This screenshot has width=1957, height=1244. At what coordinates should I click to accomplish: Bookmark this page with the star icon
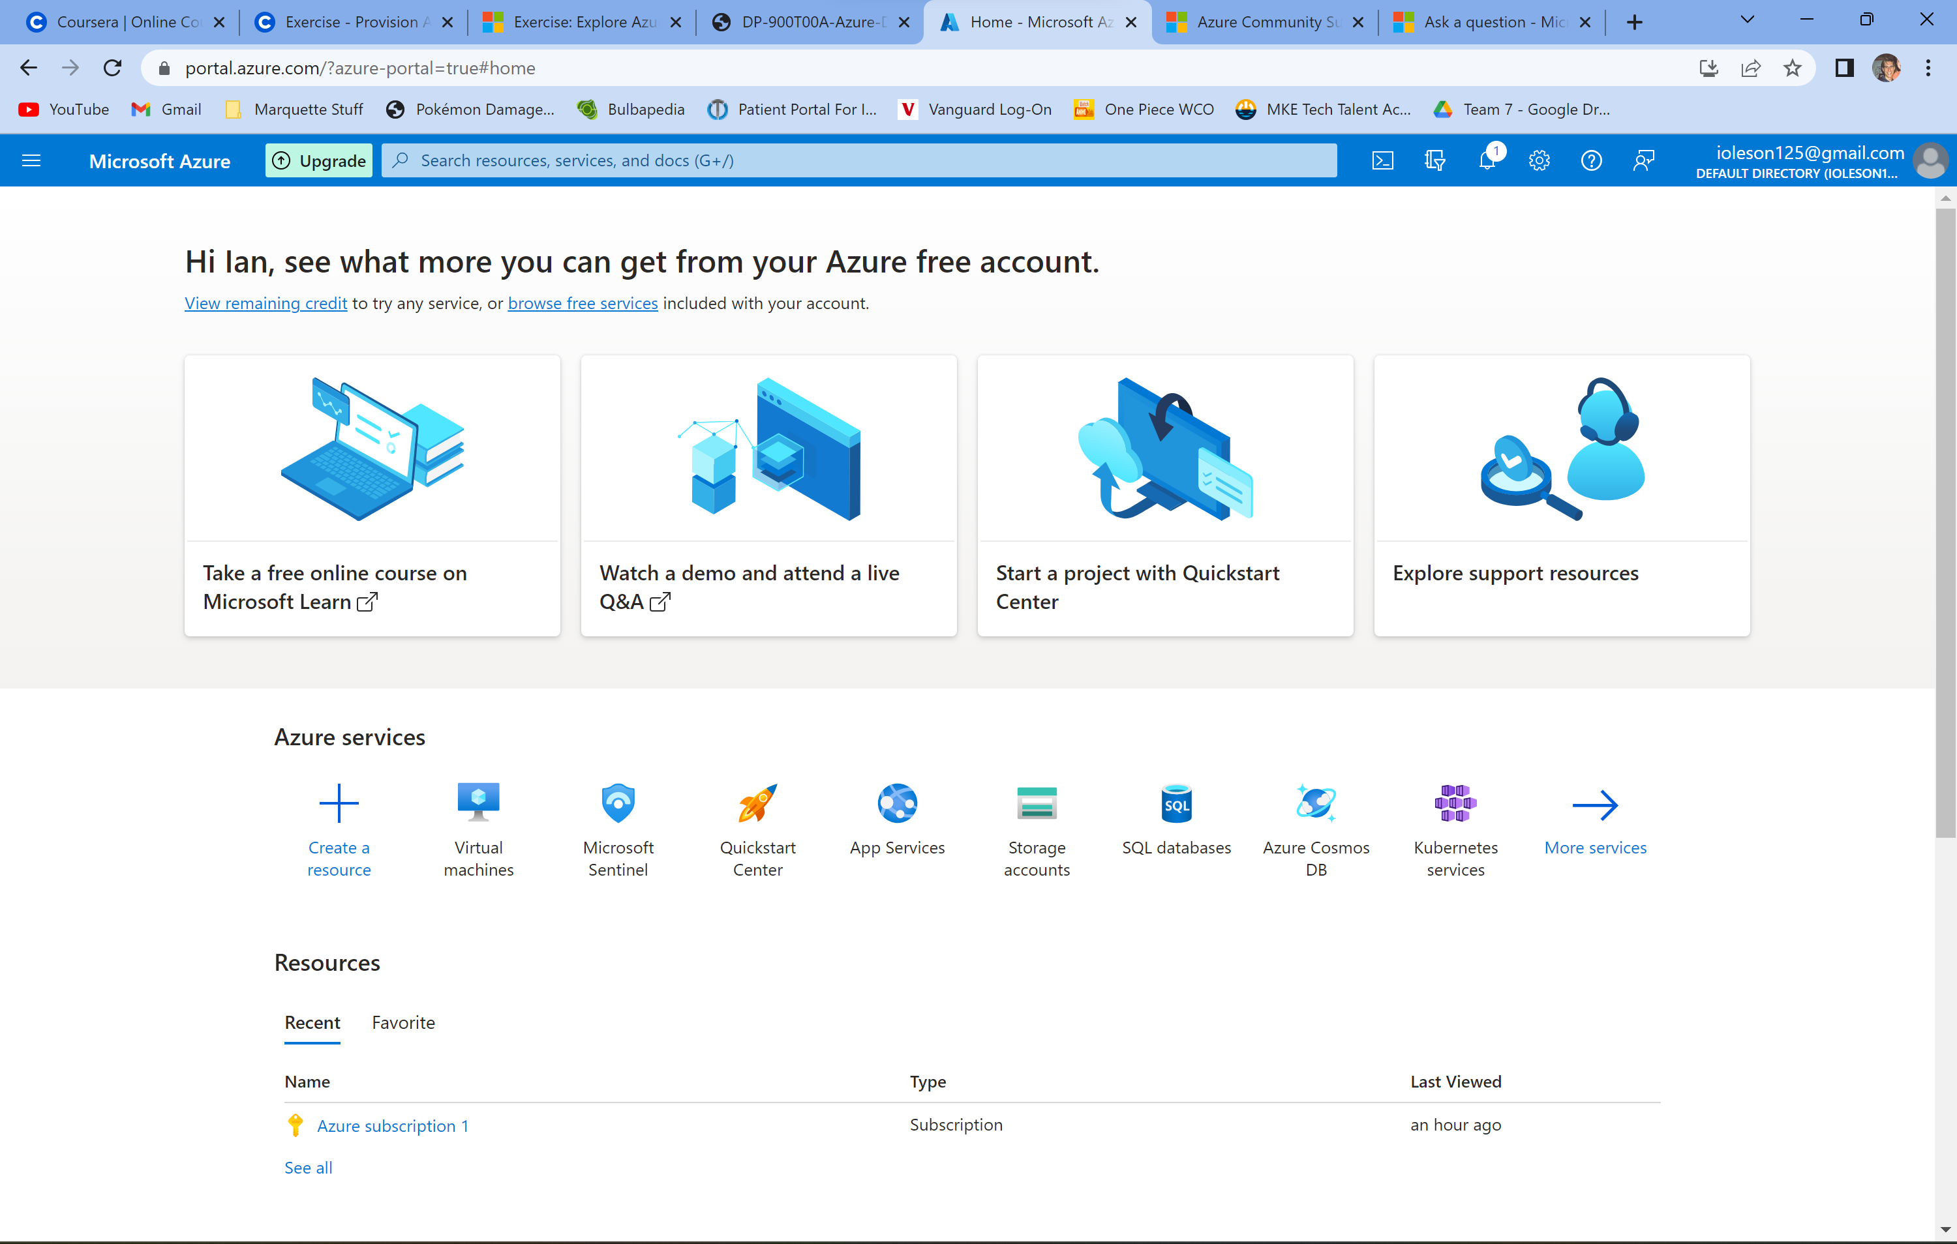coord(1792,68)
